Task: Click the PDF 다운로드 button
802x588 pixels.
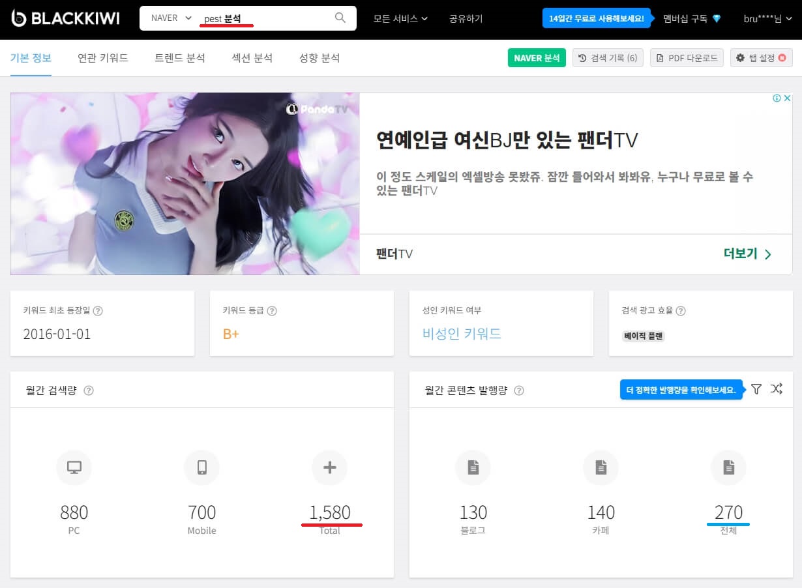Action: [x=687, y=58]
